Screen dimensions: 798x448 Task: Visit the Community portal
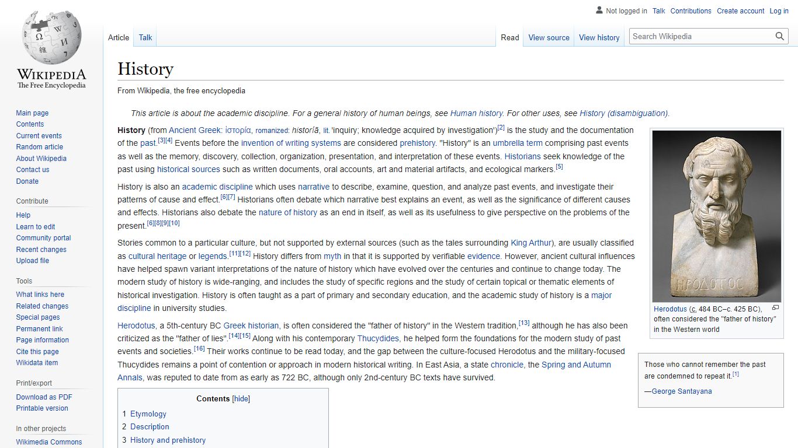pyautogui.click(x=43, y=238)
